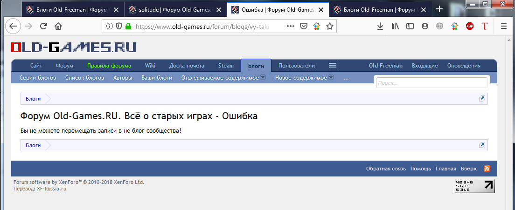Screen dimensions: 515x210
Task: Toggle sidebar view icon
Action: click(x=410, y=27)
